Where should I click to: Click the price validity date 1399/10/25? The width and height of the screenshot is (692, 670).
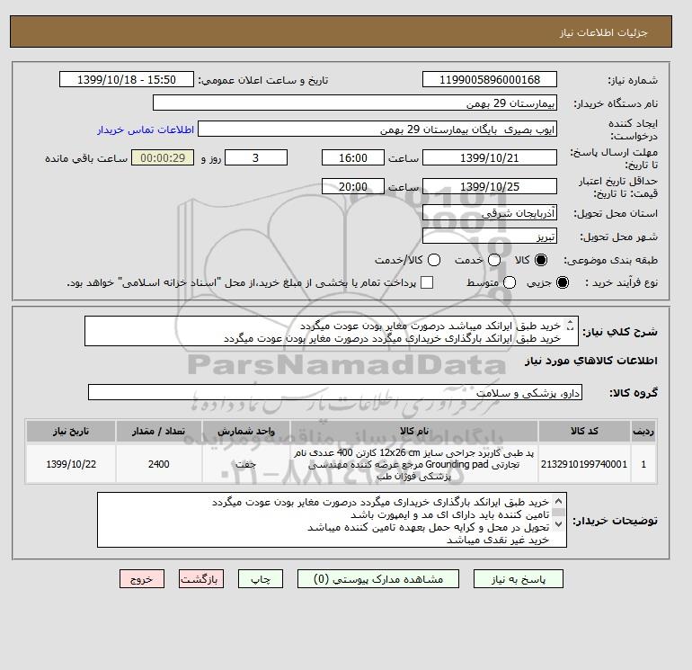click(x=490, y=186)
